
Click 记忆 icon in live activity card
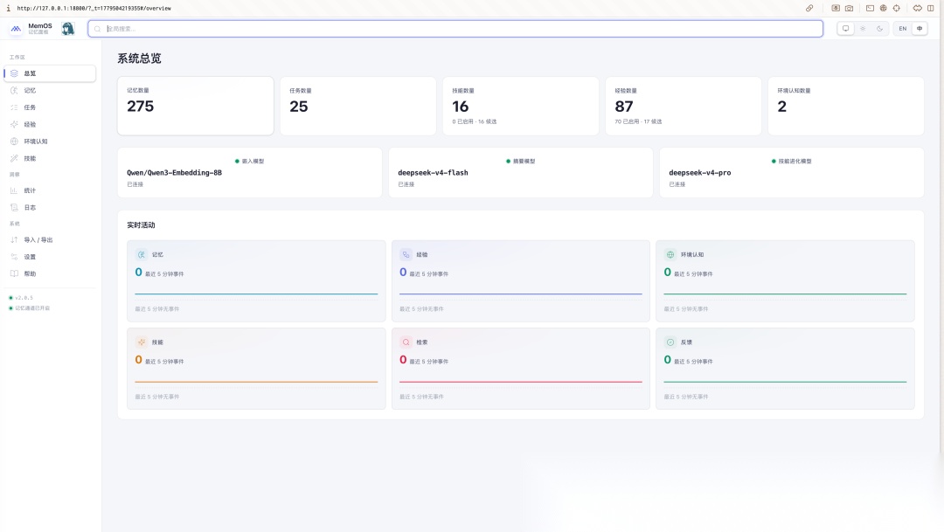[x=142, y=254]
